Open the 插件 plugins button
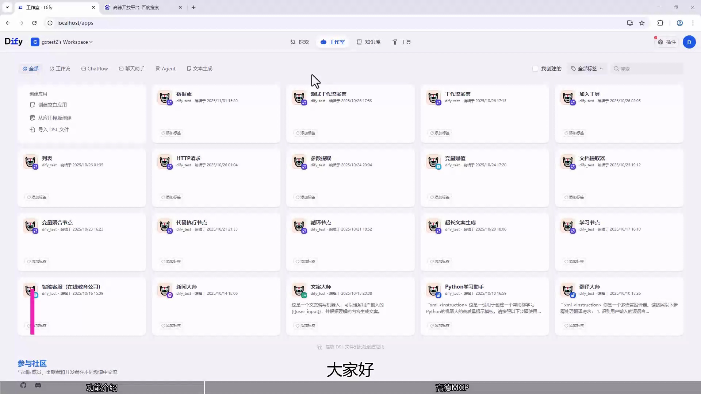Screen dimensions: 701x394 [667, 42]
